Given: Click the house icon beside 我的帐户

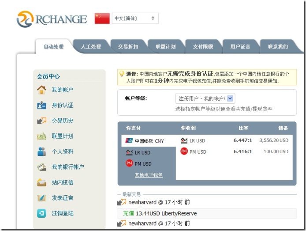Looking at the screenshot, I should (x=41, y=90).
